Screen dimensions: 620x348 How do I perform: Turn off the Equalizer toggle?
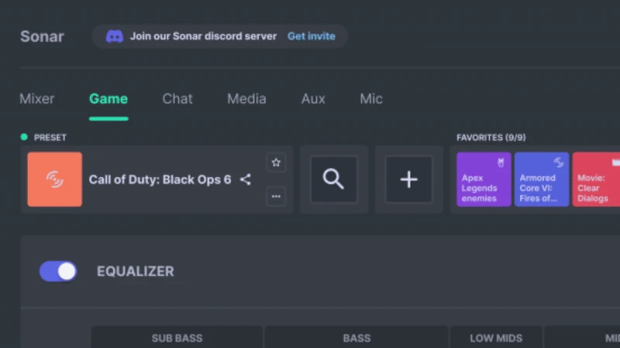coord(58,271)
